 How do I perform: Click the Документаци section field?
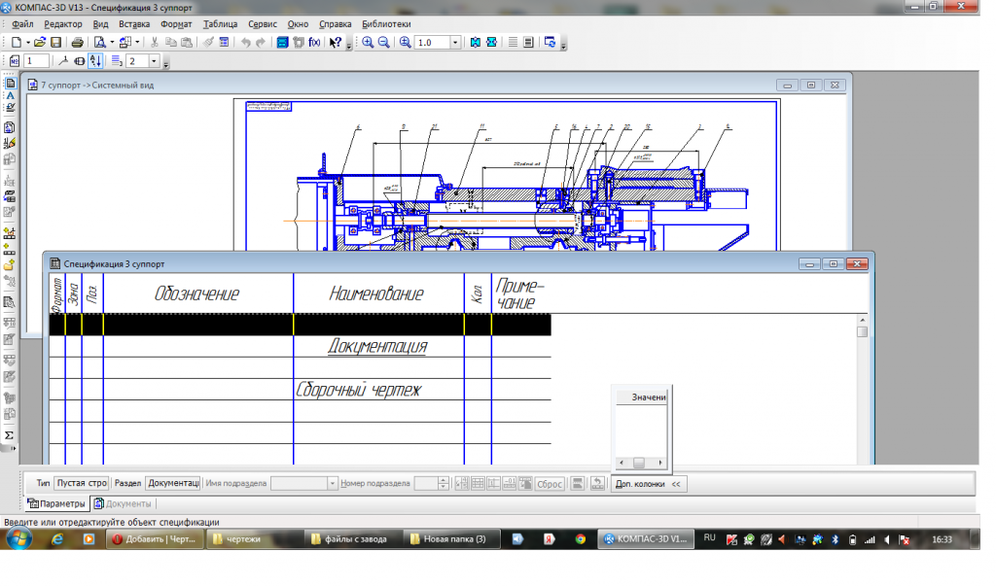click(x=173, y=483)
